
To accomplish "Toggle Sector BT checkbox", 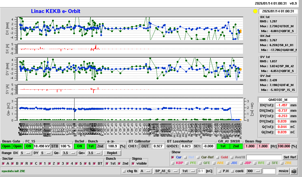I will coord(94,163).
